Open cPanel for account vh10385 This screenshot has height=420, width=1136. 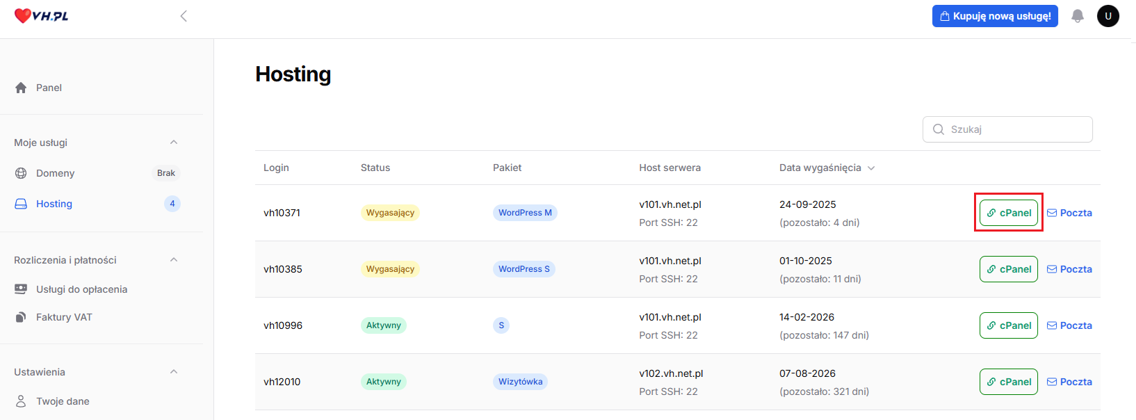coord(1008,269)
